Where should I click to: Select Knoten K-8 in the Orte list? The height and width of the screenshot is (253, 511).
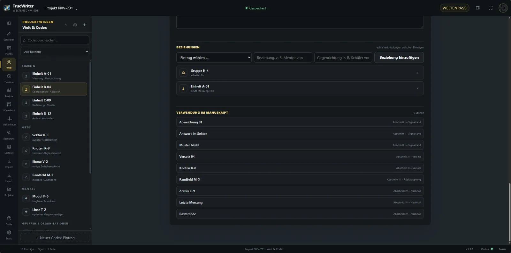[54, 151]
